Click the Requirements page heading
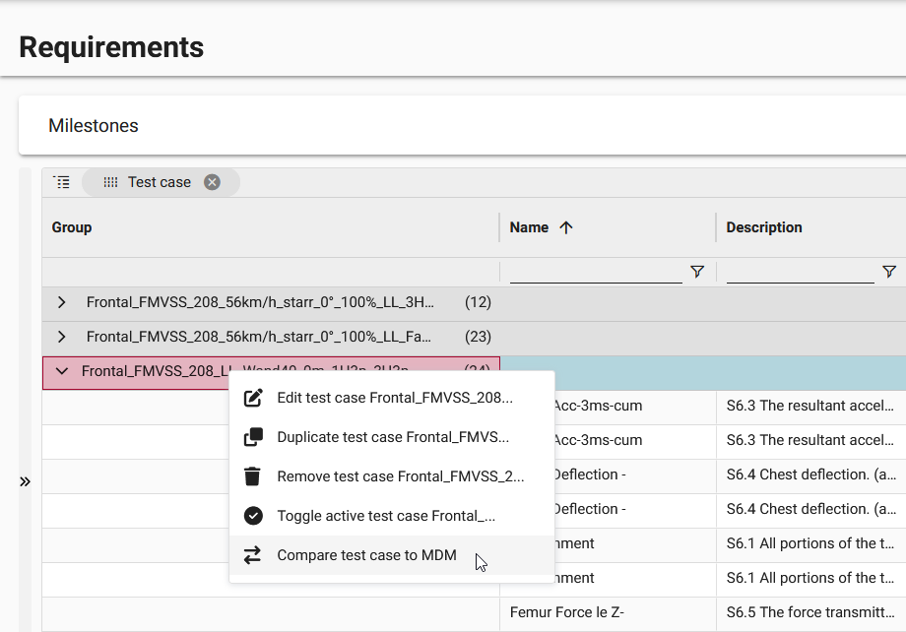Image resolution: width=906 pixels, height=632 pixels. (x=111, y=47)
